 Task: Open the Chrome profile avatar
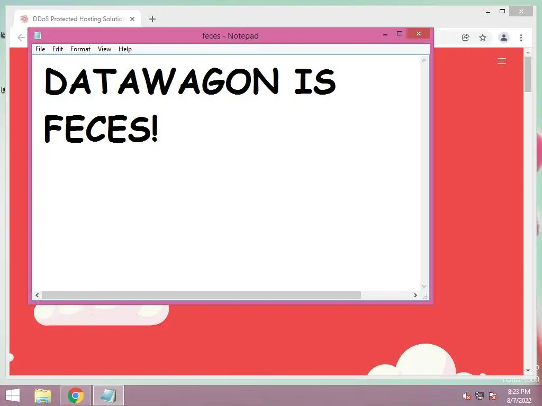click(504, 38)
